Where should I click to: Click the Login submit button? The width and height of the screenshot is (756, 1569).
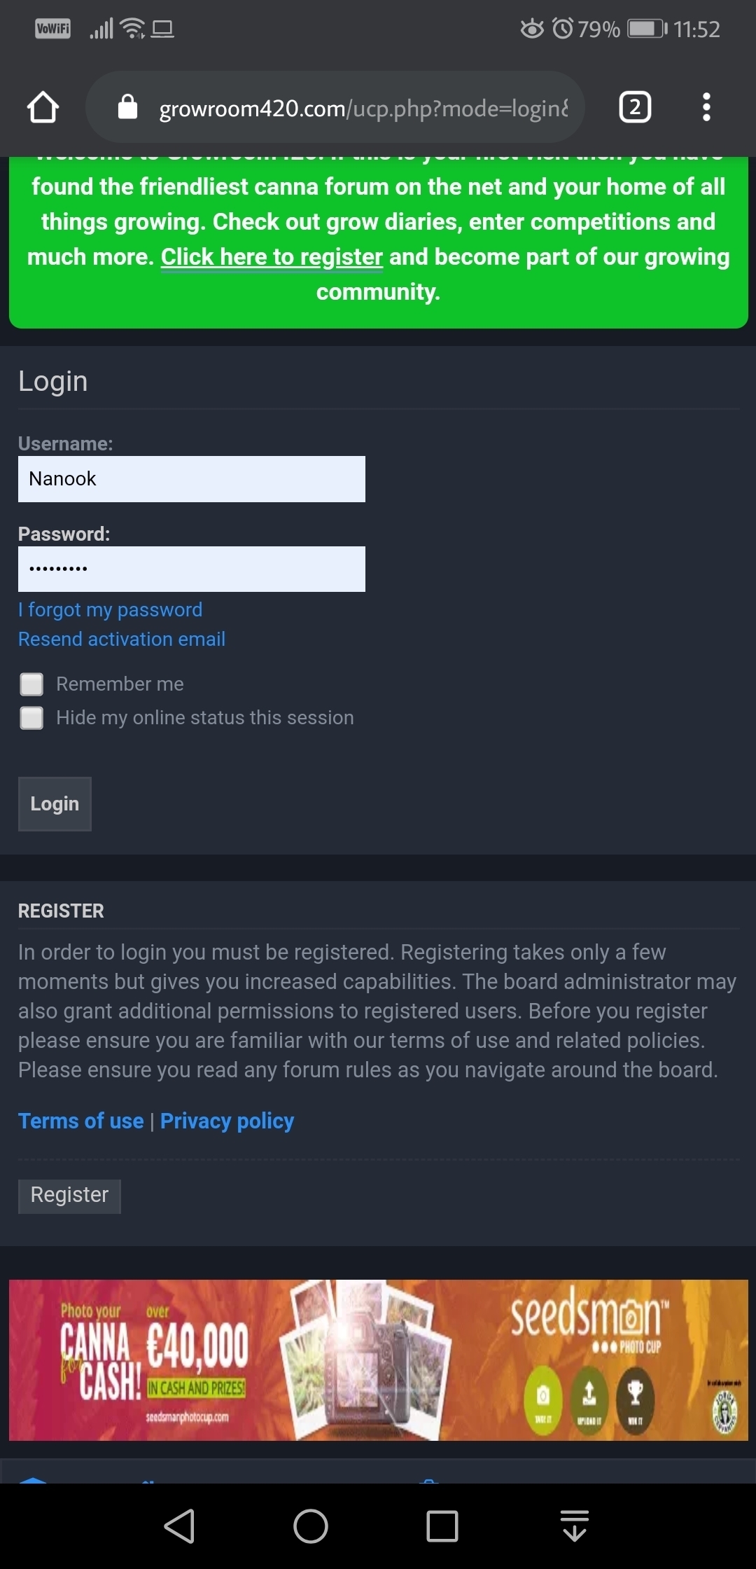pos(55,804)
